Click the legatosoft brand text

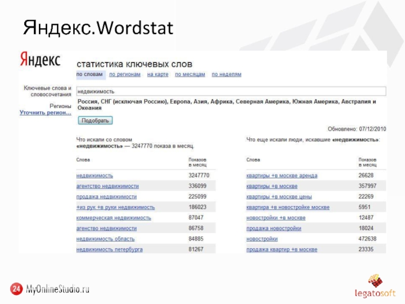(375, 293)
